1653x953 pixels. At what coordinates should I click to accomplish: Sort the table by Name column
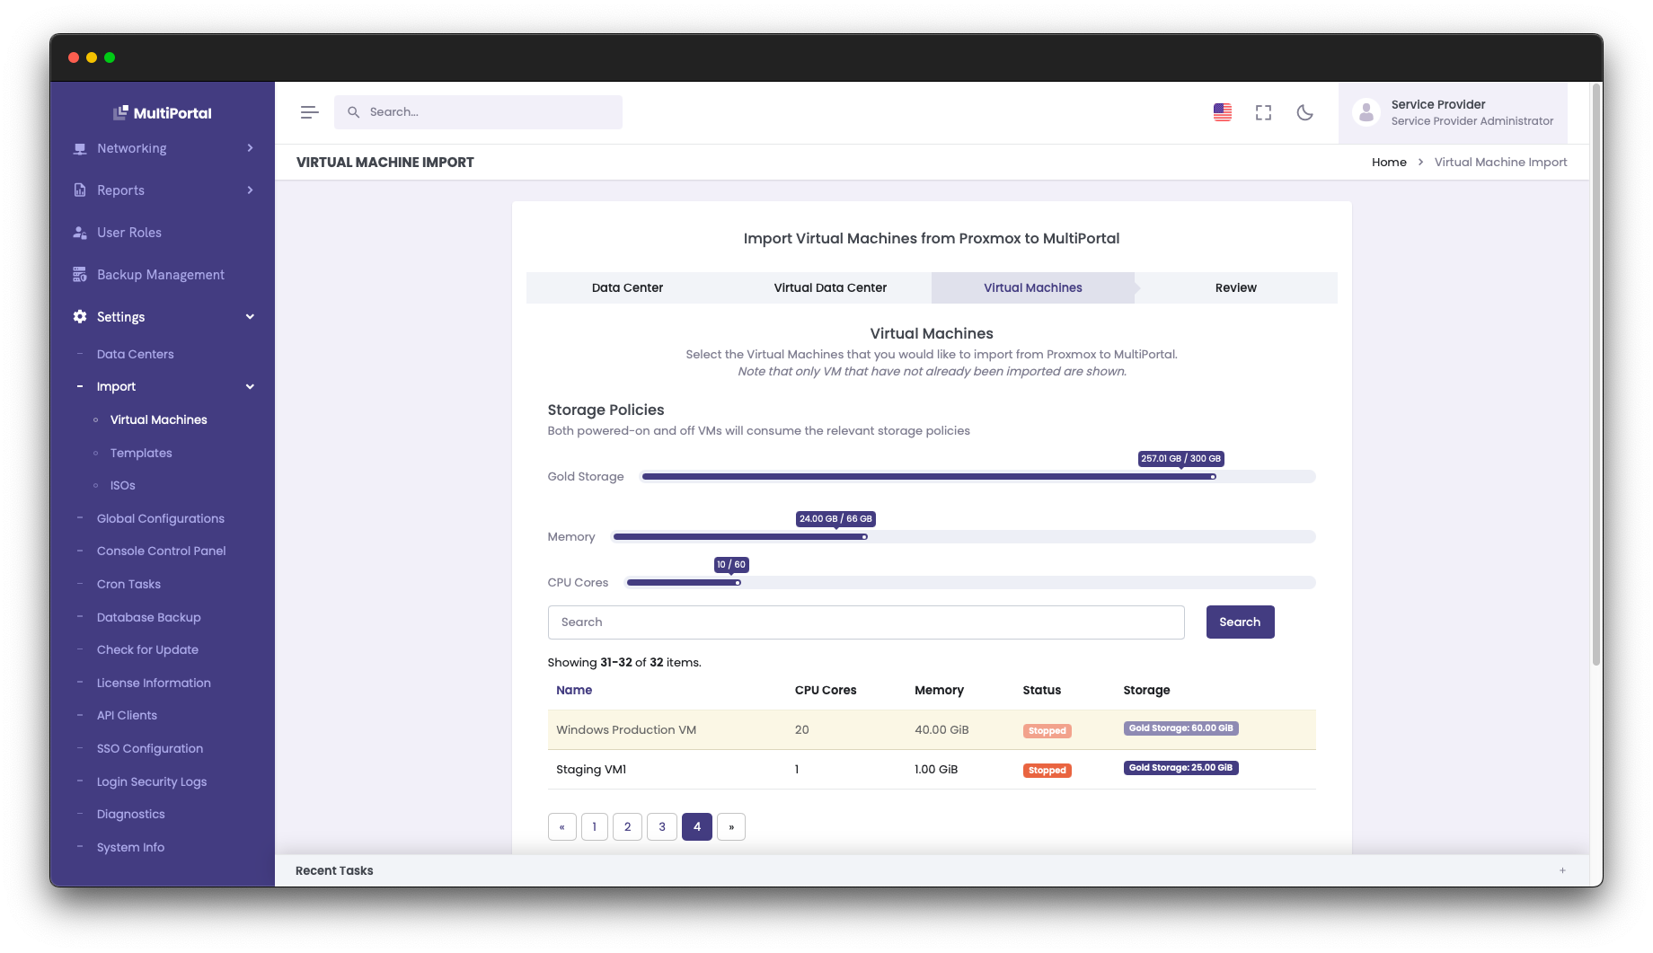573,691
